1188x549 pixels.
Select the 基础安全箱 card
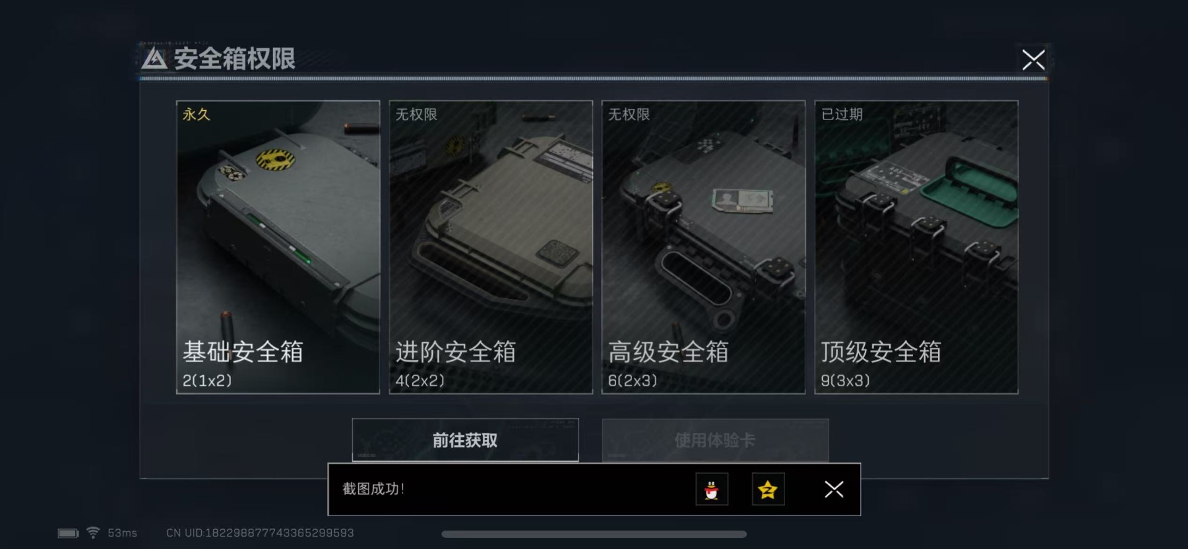click(x=278, y=247)
